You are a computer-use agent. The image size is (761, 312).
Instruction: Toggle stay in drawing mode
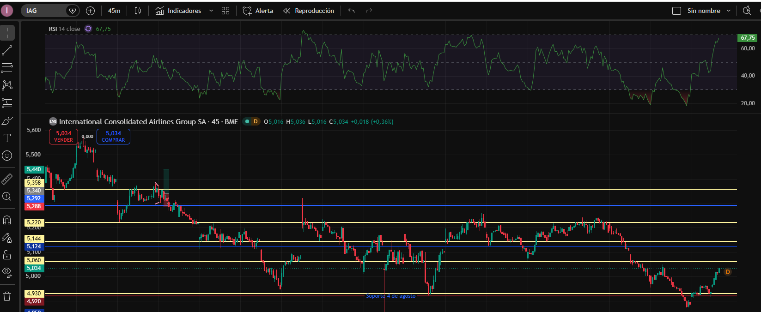[x=7, y=238]
